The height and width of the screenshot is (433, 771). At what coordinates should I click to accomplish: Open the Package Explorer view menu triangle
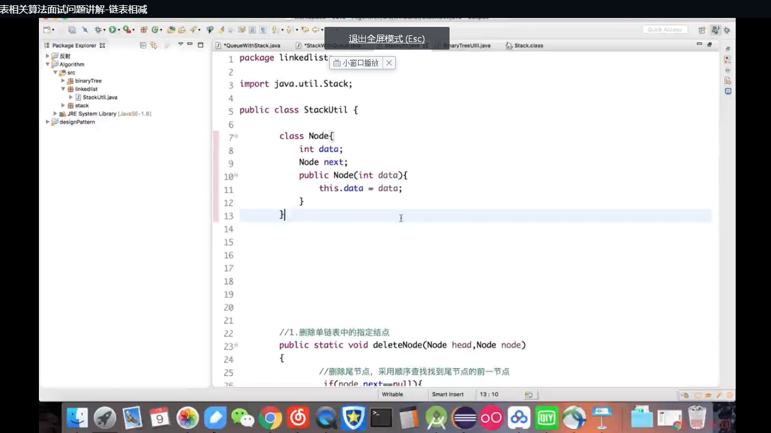click(x=181, y=45)
